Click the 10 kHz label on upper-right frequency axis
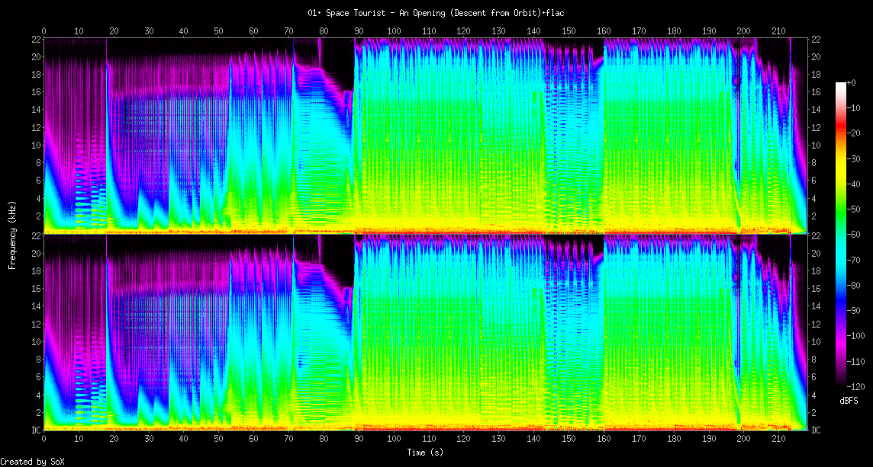The image size is (873, 467). coord(816,145)
